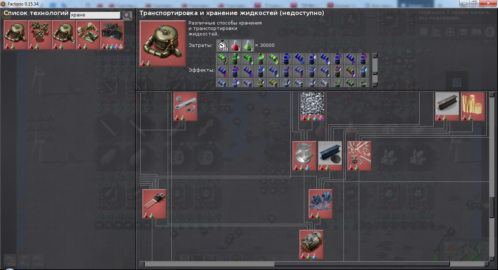
Task: Open the metal block and tube technology node
Action: pyautogui.click(x=186, y=106)
